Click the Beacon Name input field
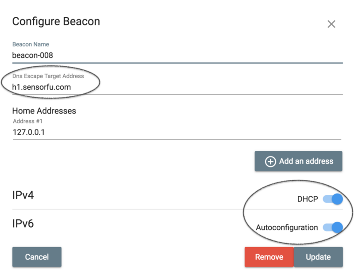354x278 pixels. (177, 56)
